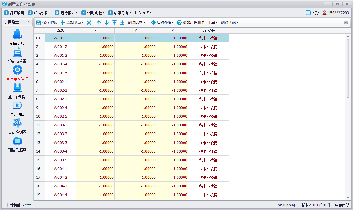Toggle the eye visibility icon in the toolbar
Image resolution: width=353 pixels, height=210 pixels.
[346, 23]
